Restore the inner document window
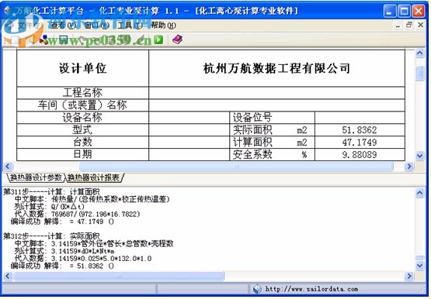This screenshot has width=431, height=299. (x=409, y=26)
